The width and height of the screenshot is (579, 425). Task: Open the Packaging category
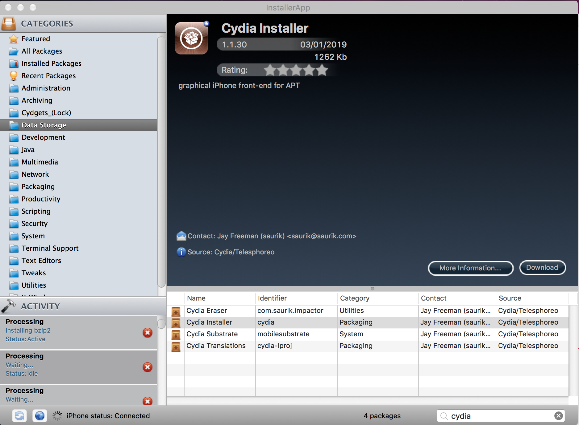coord(78,187)
